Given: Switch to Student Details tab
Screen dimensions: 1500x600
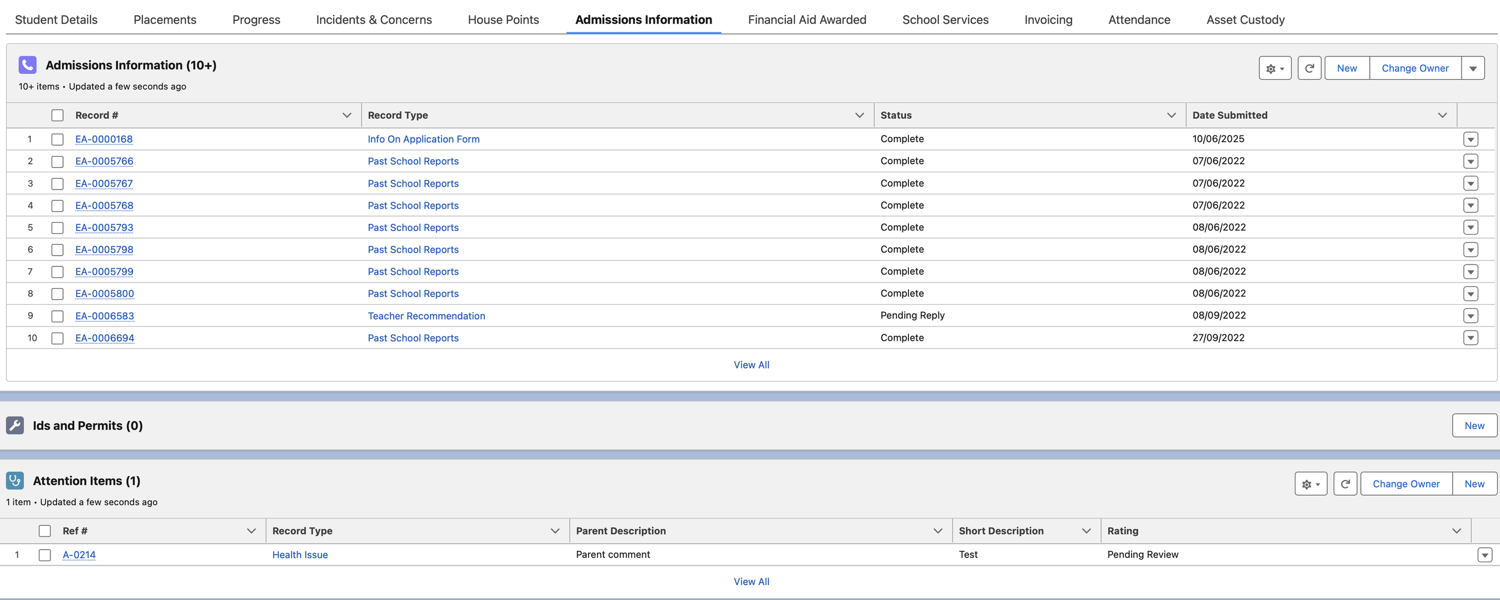Looking at the screenshot, I should [x=56, y=20].
